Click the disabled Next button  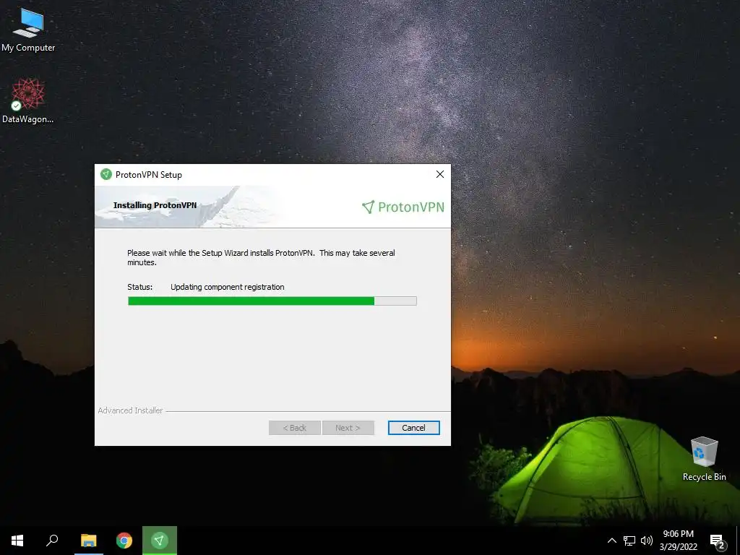tap(348, 428)
